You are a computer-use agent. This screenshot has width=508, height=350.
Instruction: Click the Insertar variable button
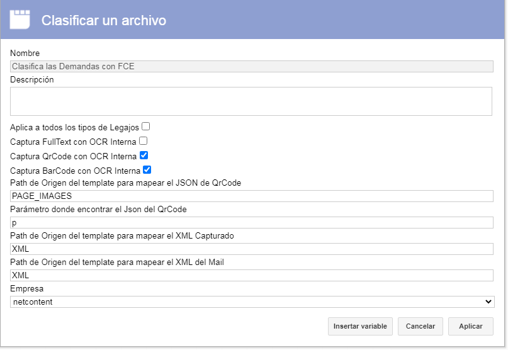tap(360, 326)
